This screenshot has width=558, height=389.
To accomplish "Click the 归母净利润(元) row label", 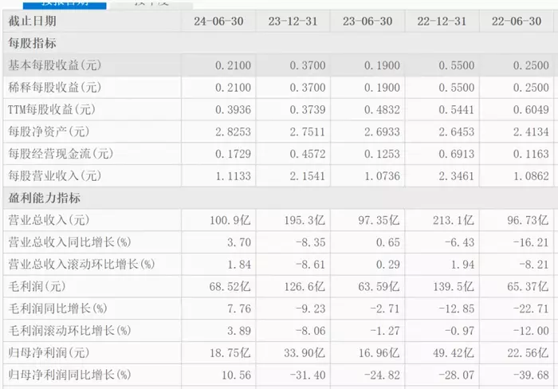I will pos(49,352).
